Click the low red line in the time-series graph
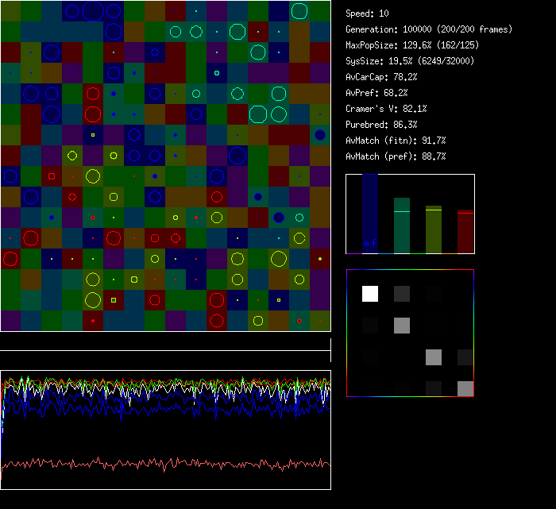 point(165,463)
